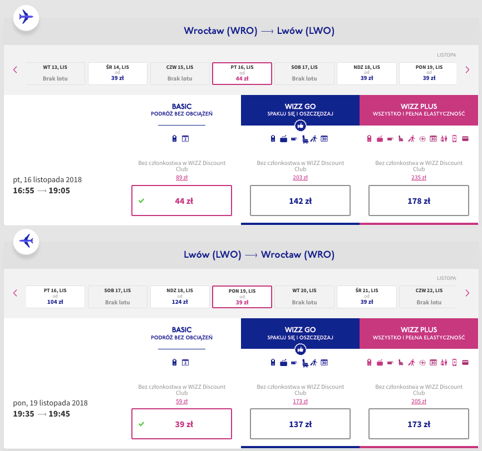Click thumbs-up badge under return WIZZ GO header
This screenshot has height=451, width=482.
tap(301, 349)
